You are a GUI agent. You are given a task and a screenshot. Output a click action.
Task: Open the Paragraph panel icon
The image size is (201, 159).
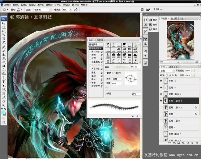pyautogui.click(x=145, y=56)
